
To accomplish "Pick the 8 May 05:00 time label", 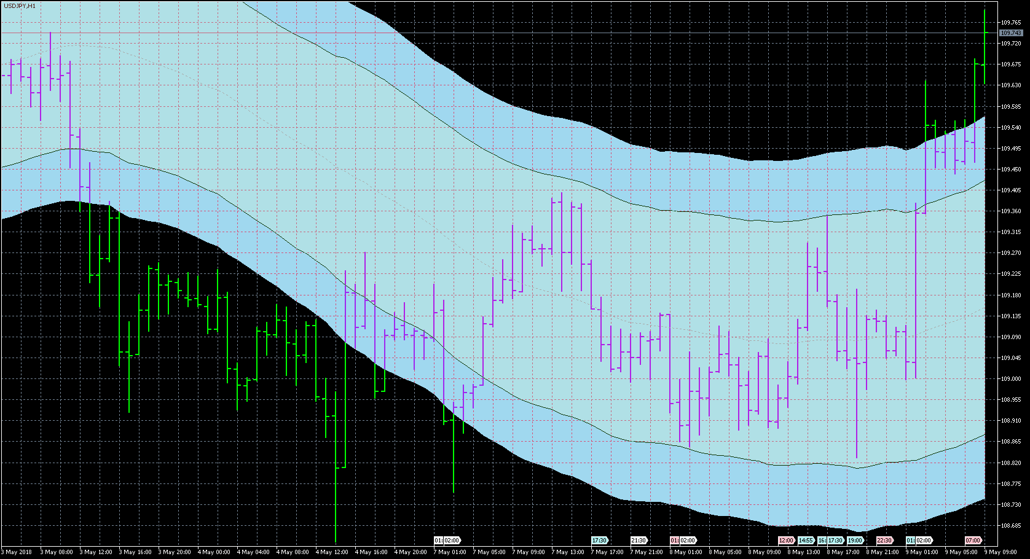I will click(725, 552).
